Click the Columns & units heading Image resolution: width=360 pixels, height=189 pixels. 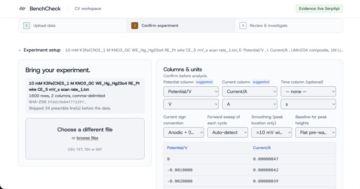tap(183, 69)
